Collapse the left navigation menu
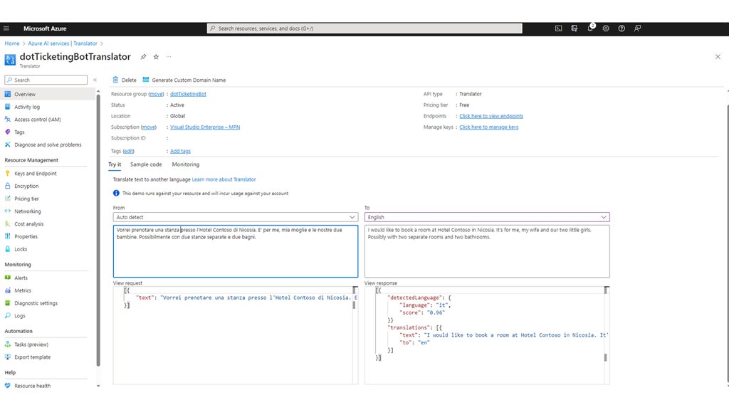Screen dimensions: 729x410 point(95,80)
